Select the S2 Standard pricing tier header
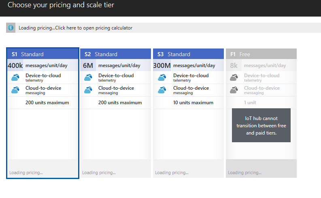The image size is (321, 198). (115, 54)
